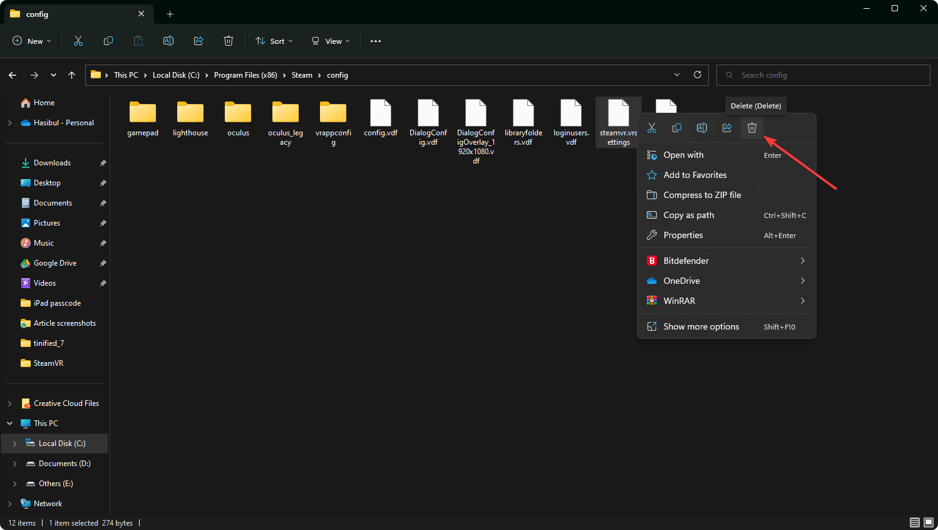938x530 pixels.
Task: Click the Cut scissors icon in context menu
Action: [x=652, y=128]
